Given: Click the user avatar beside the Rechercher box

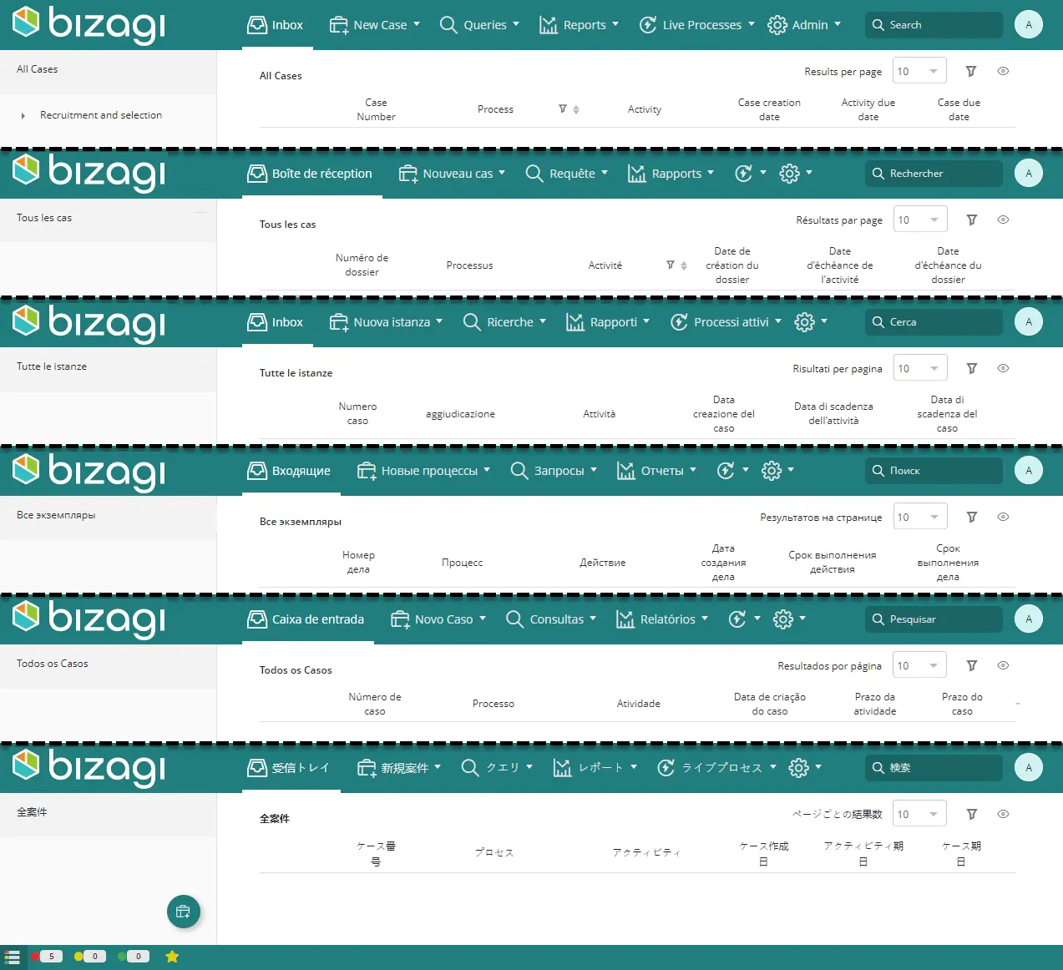Looking at the screenshot, I should pos(1029,174).
